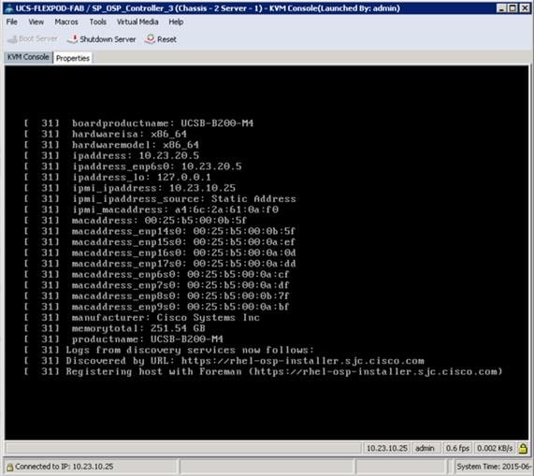Click the Shutdown Server icon
This screenshot has width=534, height=476.
[73, 39]
